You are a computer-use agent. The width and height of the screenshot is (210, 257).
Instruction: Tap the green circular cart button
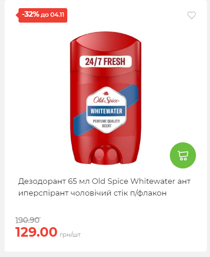tap(183, 155)
